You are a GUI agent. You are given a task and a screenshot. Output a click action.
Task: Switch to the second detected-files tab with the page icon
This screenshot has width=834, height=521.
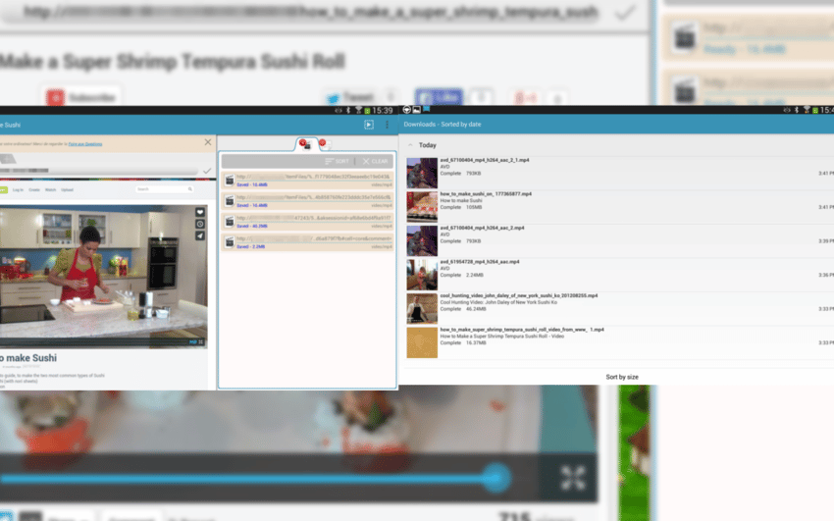coord(325,144)
